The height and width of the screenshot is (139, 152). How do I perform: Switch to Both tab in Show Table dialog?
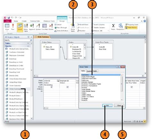(95, 71)
